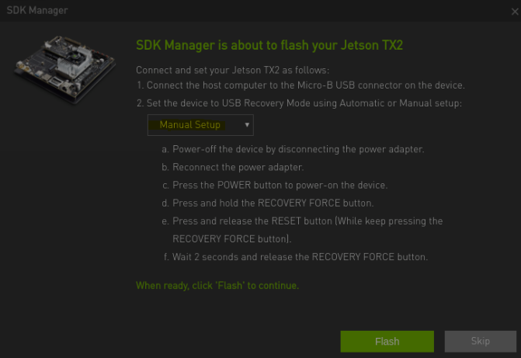Click 'When ready, click 'Flash' to continue.'
Image resolution: width=521 pixels, height=358 pixels.
coord(217,286)
